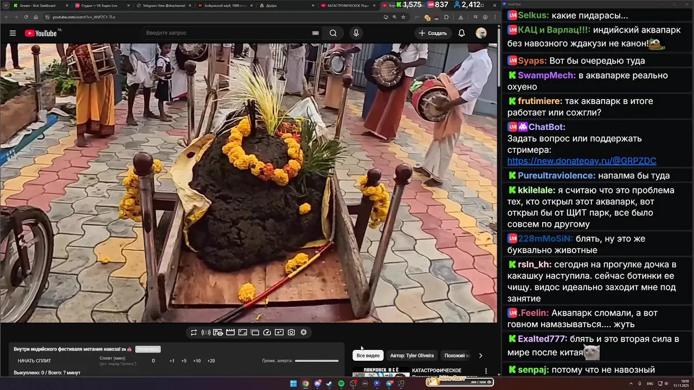The height and width of the screenshot is (390, 694).
Task: Switch to the Дыра browser tab
Action: (287, 5)
